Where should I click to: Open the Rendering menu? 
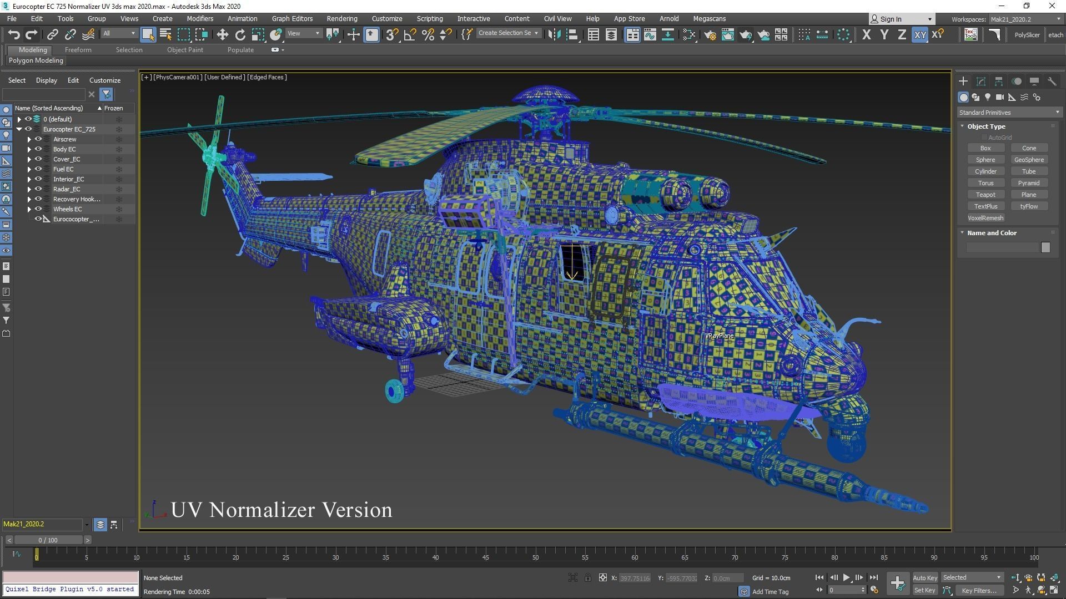pyautogui.click(x=341, y=18)
